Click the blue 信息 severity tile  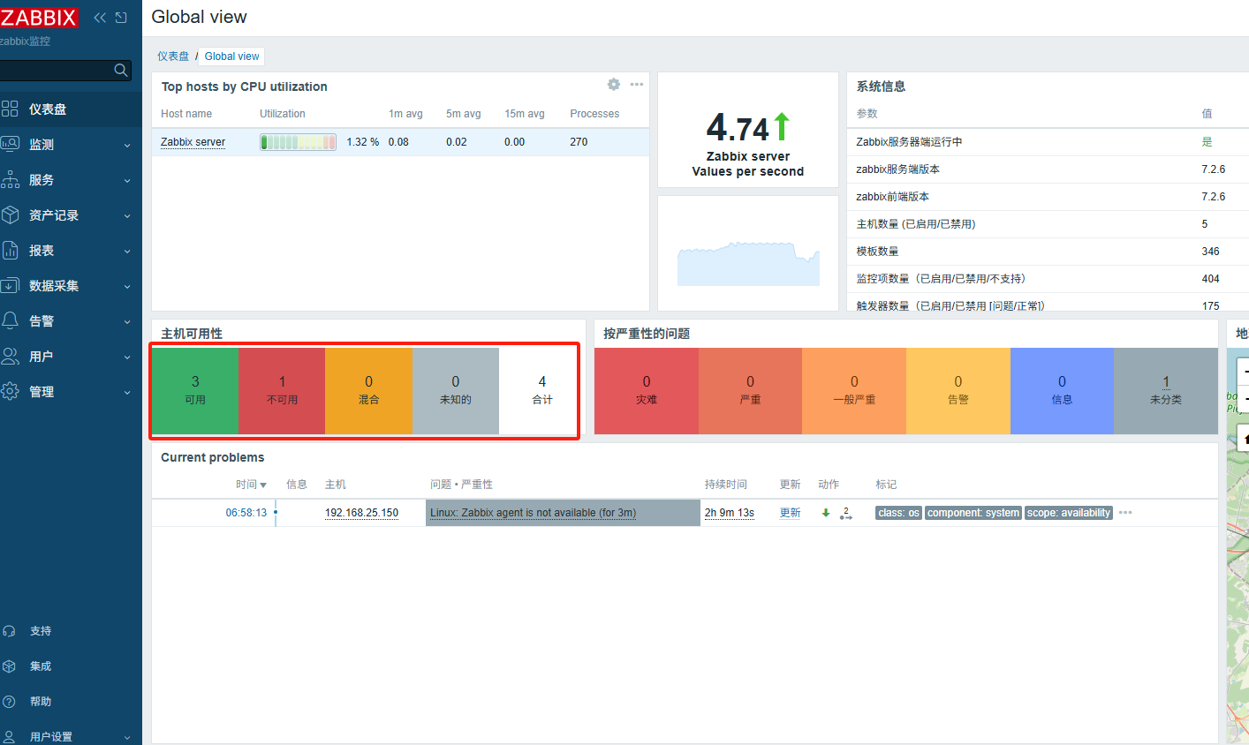coord(1062,390)
